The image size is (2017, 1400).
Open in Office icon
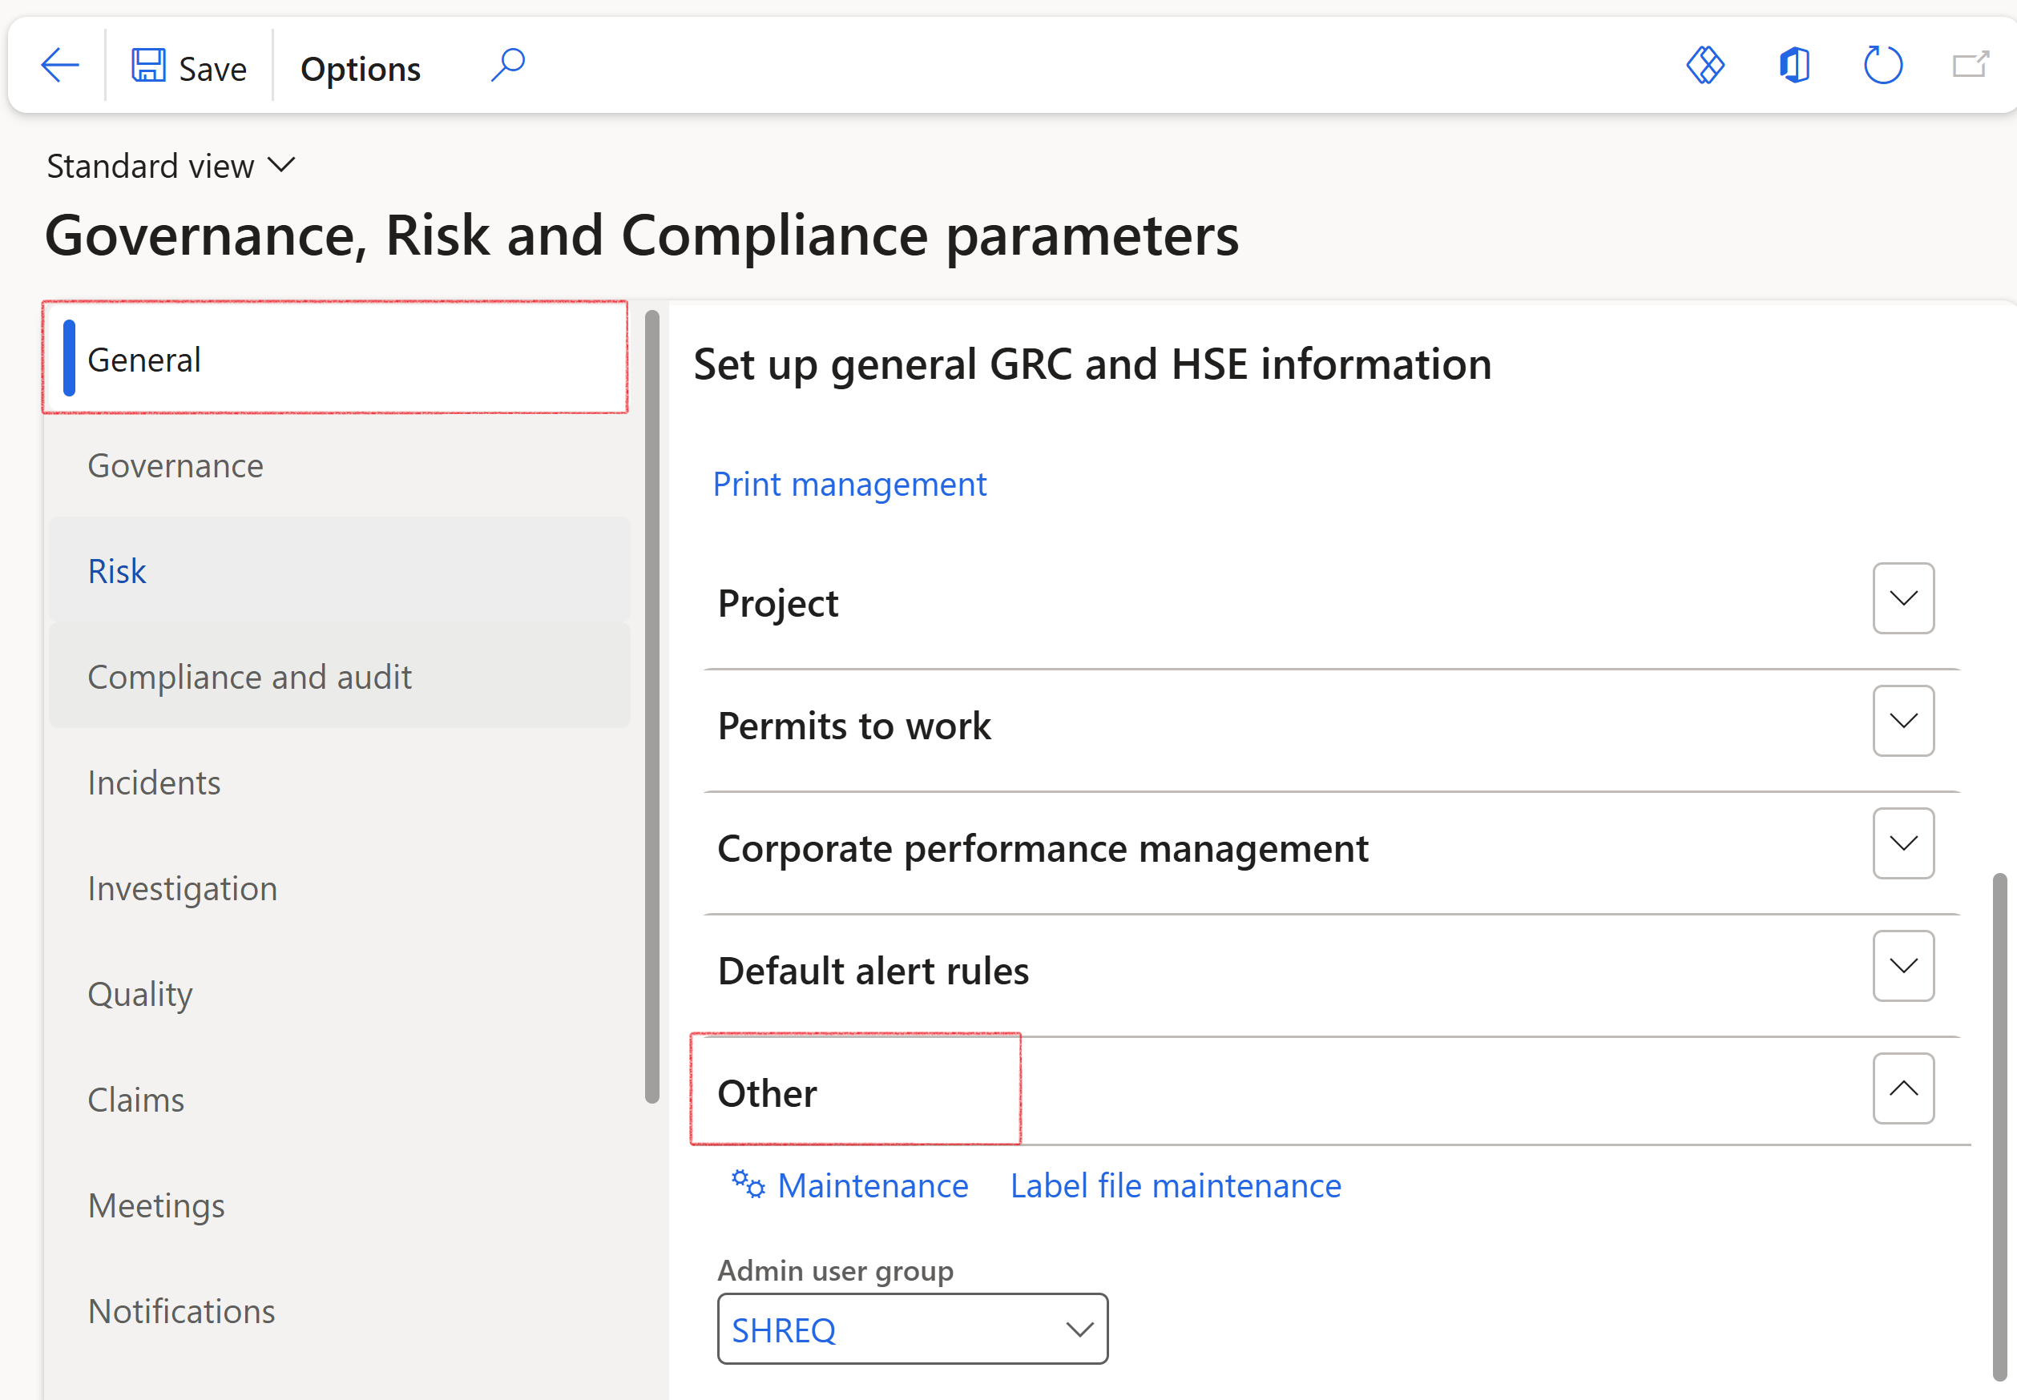click(1794, 66)
